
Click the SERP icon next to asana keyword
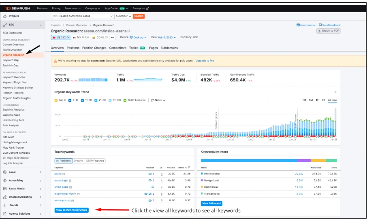[x=64, y=174]
